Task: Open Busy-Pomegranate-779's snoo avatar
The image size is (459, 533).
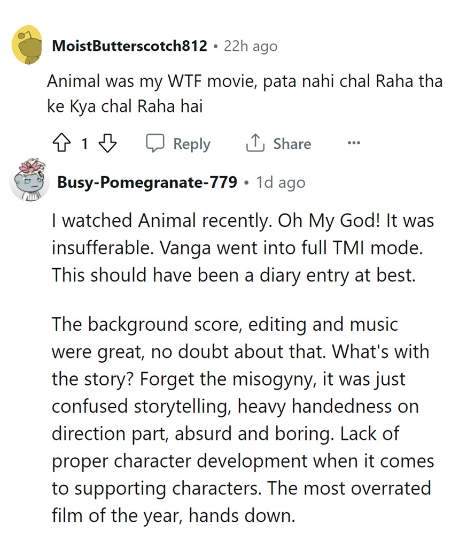Action: (27, 180)
